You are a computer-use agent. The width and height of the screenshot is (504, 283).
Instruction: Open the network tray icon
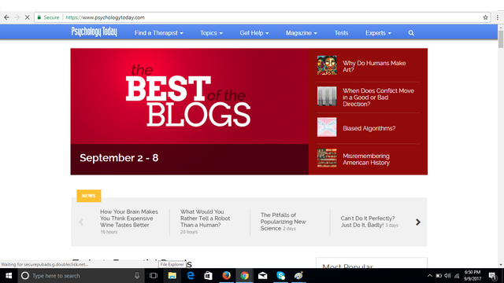tap(457, 276)
